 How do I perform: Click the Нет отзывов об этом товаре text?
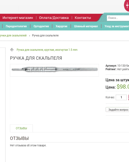click(28, 145)
